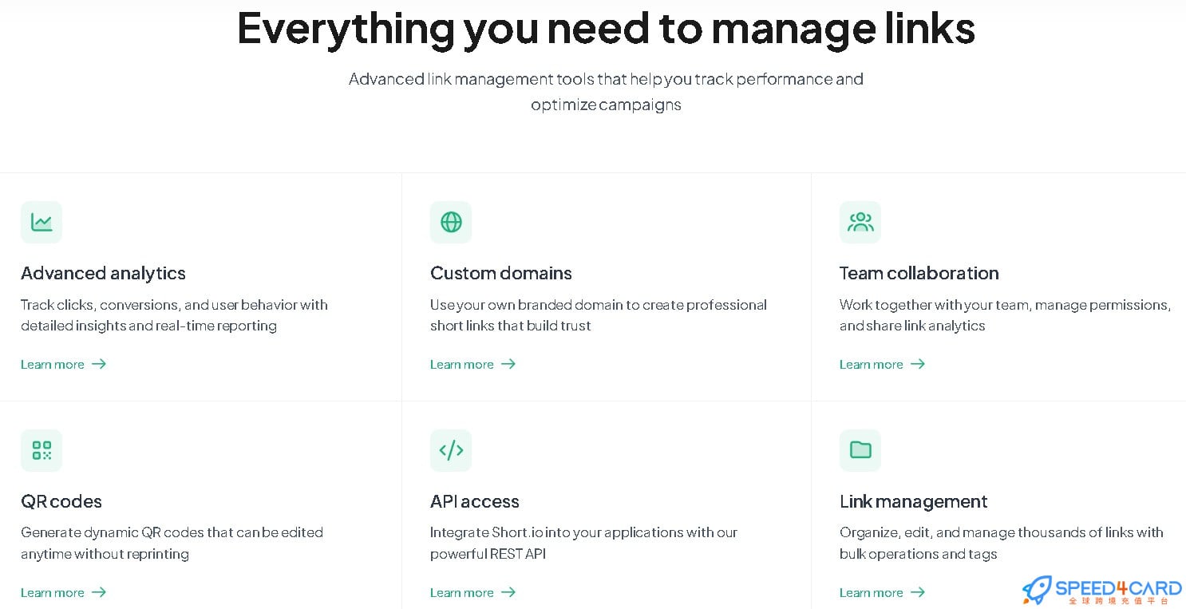Select the Team collaboration title text
Screen dimensions: 1186x609
pos(919,273)
